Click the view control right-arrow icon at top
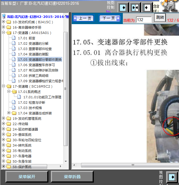The width and height of the screenshot is (179, 185). pos(123,7)
